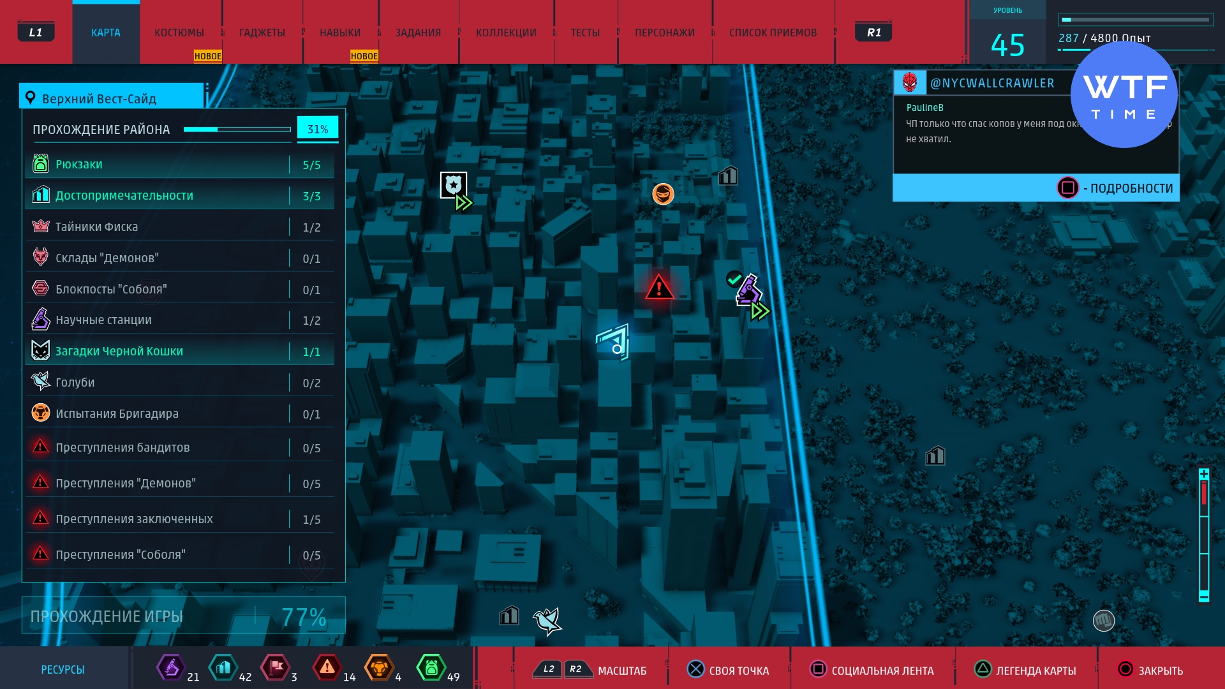Viewport: 1225px width, 689px height.
Task: Select the pigeon icon on map
Action: [x=547, y=620]
